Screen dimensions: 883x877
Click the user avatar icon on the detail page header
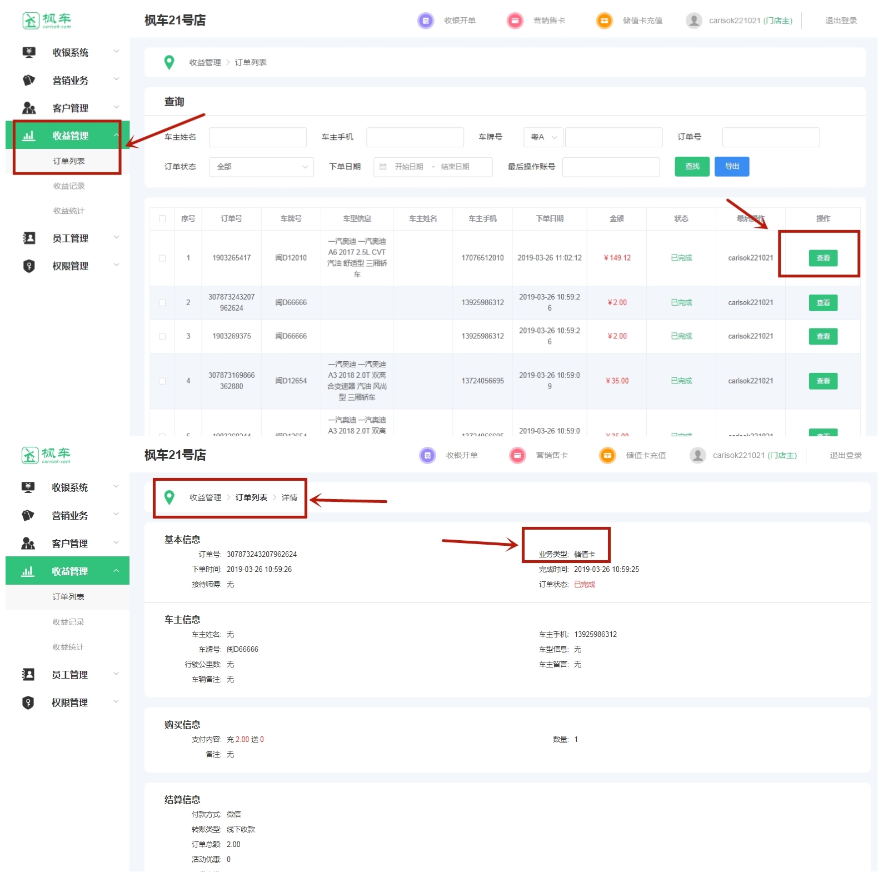[697, 456]
